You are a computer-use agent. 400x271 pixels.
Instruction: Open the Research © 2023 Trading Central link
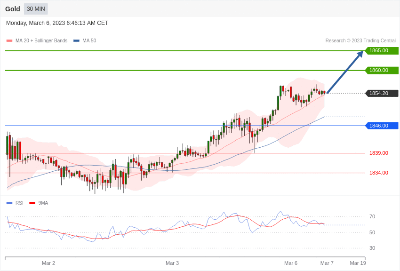(360, 41)
